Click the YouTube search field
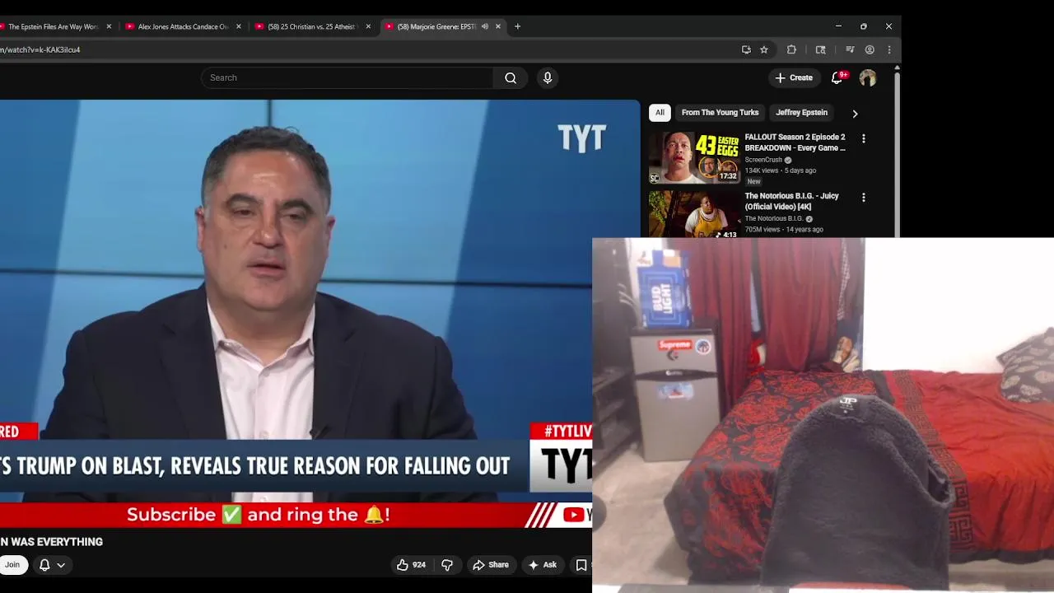1054x593 pixels. pyautogui.click(x=347, y=77)
